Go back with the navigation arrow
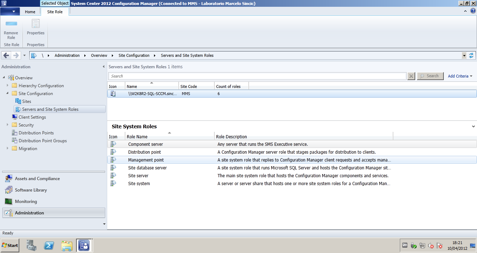 pos(6,55)
